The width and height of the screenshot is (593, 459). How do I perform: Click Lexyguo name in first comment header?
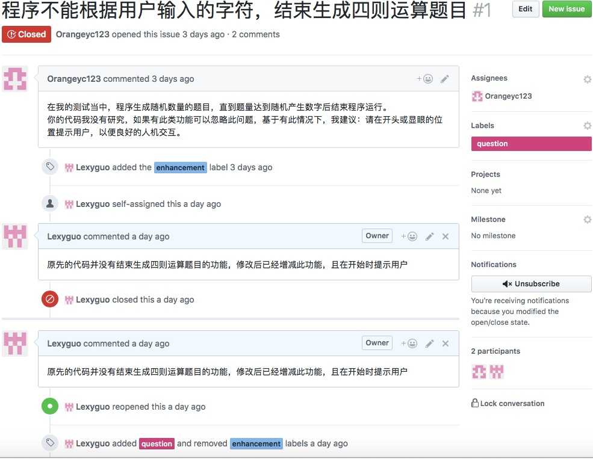64,236
